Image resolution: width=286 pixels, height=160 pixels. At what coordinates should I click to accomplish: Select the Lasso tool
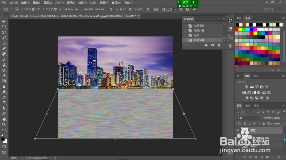[4, 32]
